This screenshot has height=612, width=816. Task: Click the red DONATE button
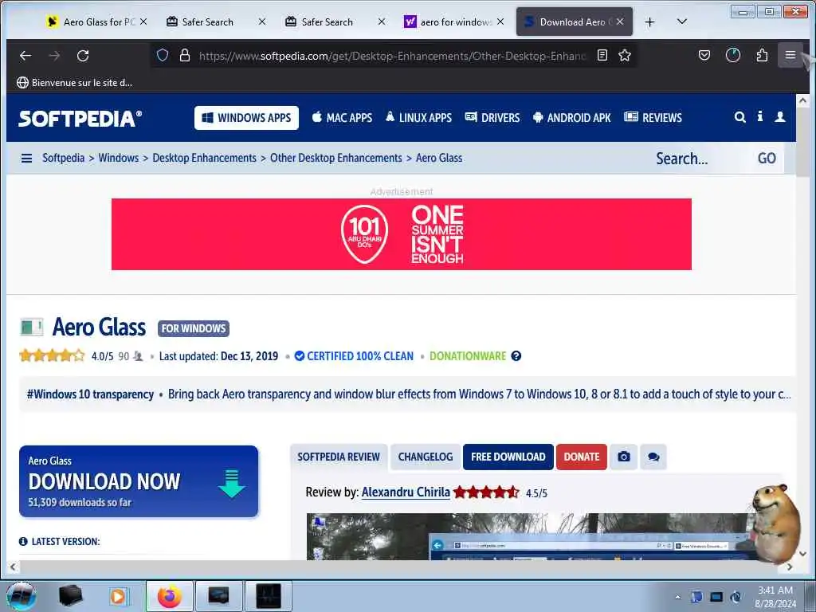(x=581, y=457)
